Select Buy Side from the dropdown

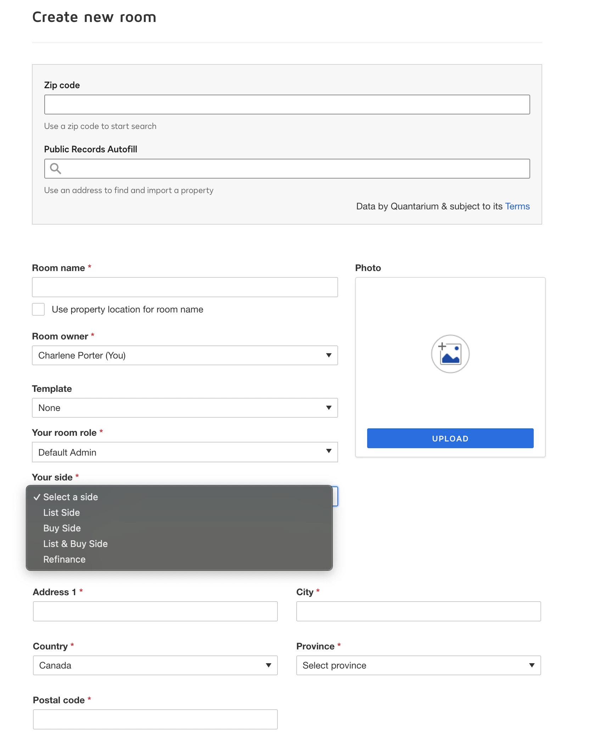click(x=179, y=528)
